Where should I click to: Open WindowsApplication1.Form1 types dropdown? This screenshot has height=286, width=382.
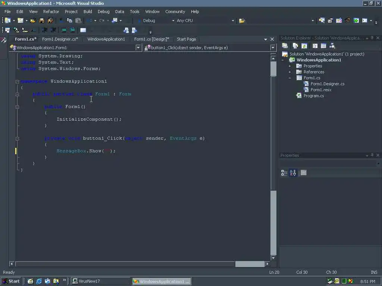[x=138, y=48]
